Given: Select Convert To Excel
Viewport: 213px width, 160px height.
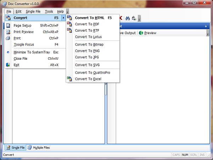Looking at the screenshot, I should coord(93,79).
